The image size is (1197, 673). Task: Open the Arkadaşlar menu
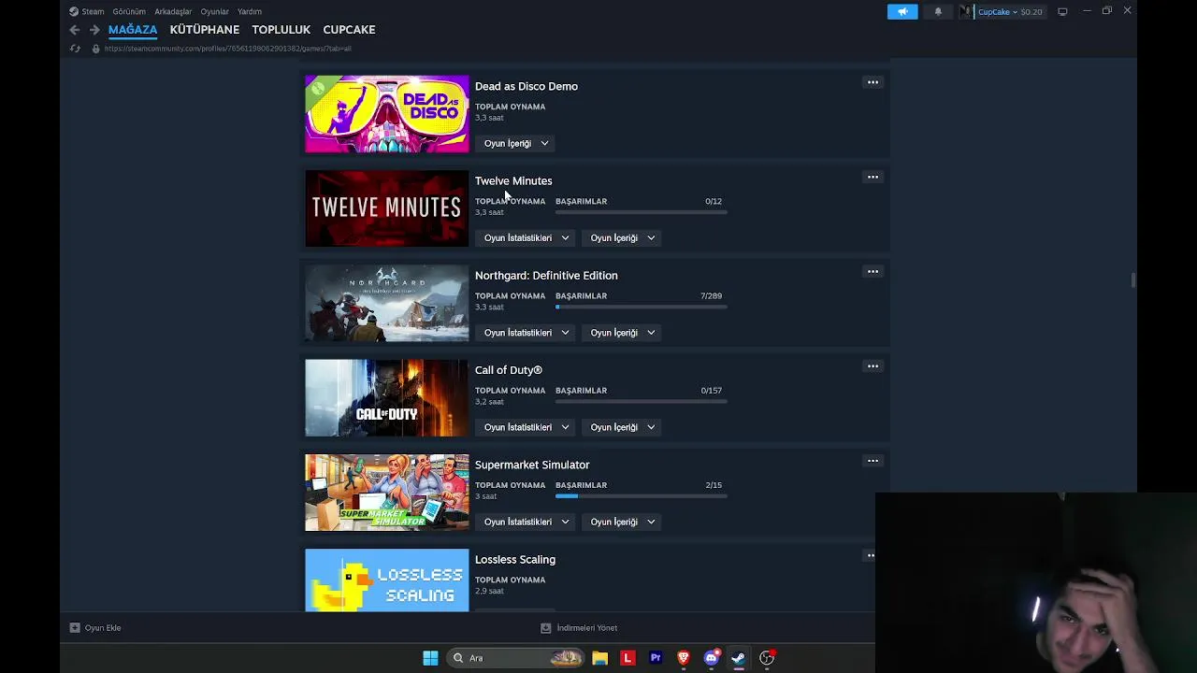[173, 11]
